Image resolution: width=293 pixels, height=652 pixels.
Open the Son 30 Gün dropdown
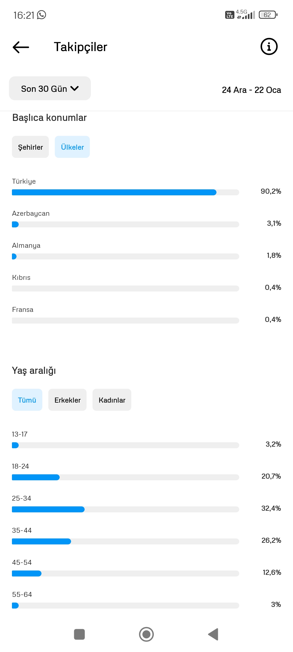50,88
